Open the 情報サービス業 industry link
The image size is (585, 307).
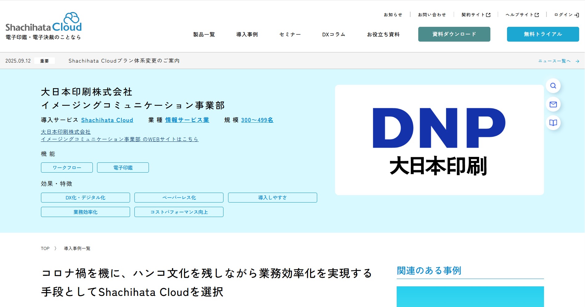[x=187, y=120]
